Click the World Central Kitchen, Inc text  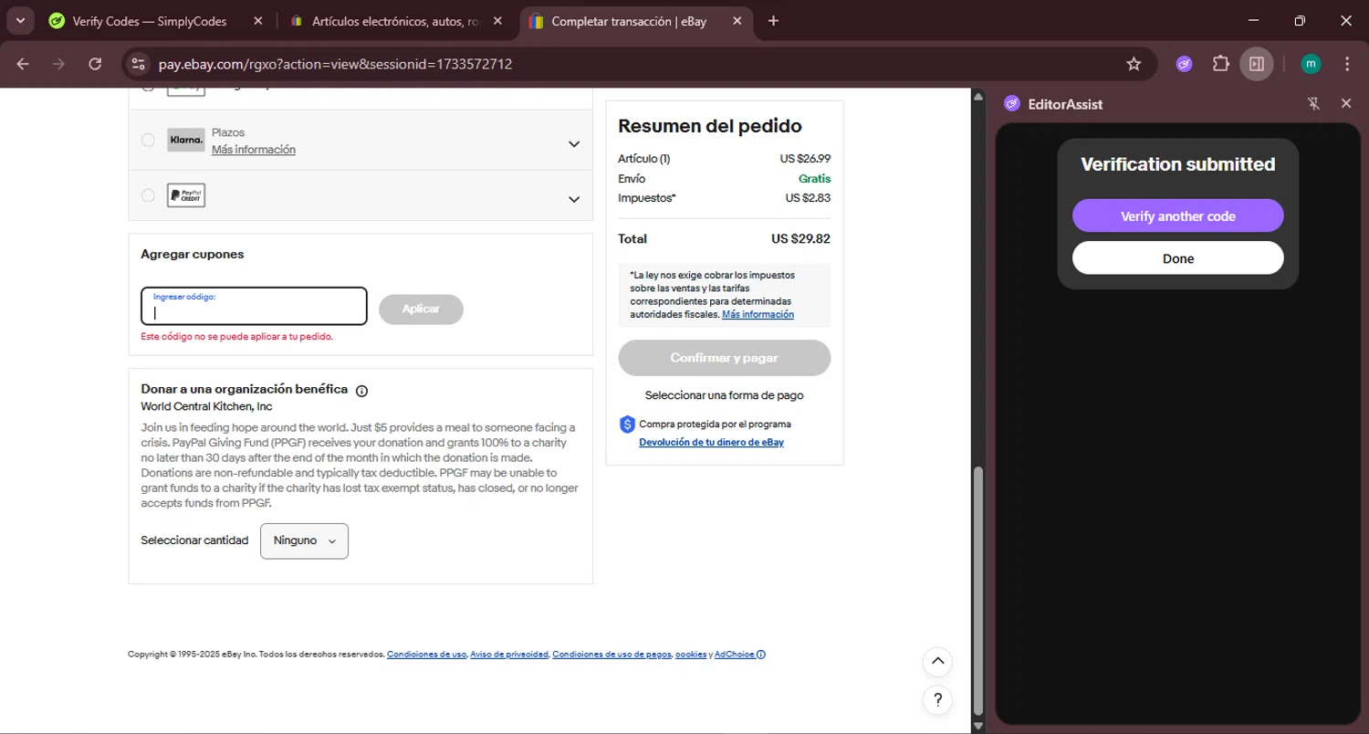[206, 406]
